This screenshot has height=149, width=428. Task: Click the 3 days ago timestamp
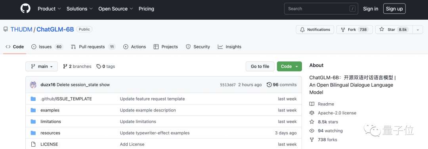(286, 133)
